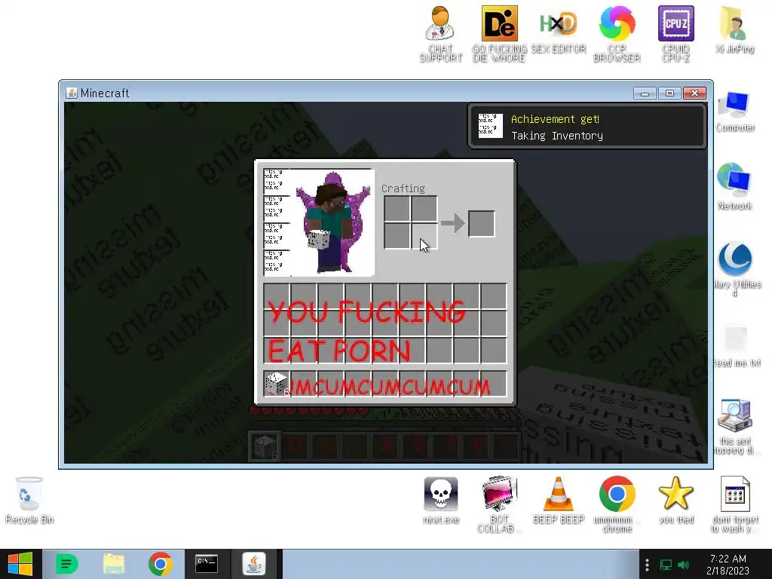Open the HxD hex editor desktop icon
This screenshot has width=772, height=579.
[559, 29]
